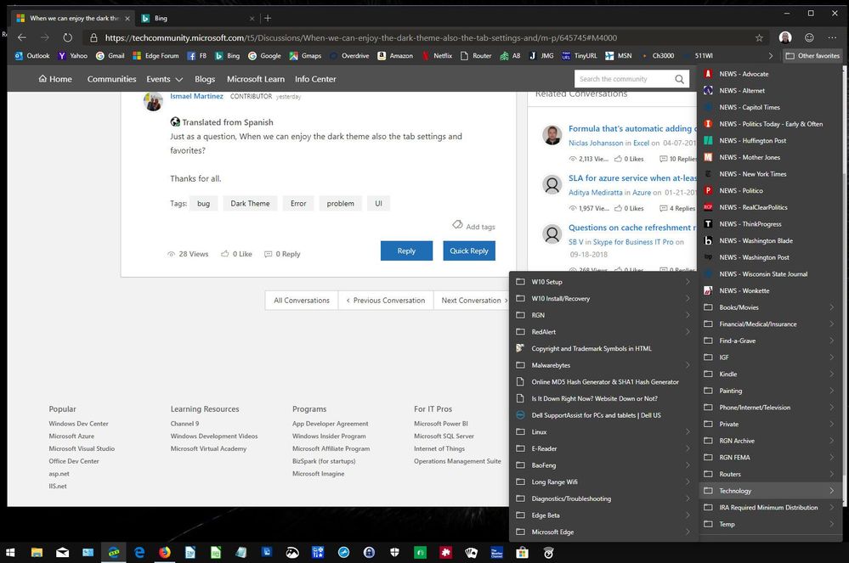Open Gmail from the favorites bar
Viewport: 849px width, 563px height.
[113, 56]
